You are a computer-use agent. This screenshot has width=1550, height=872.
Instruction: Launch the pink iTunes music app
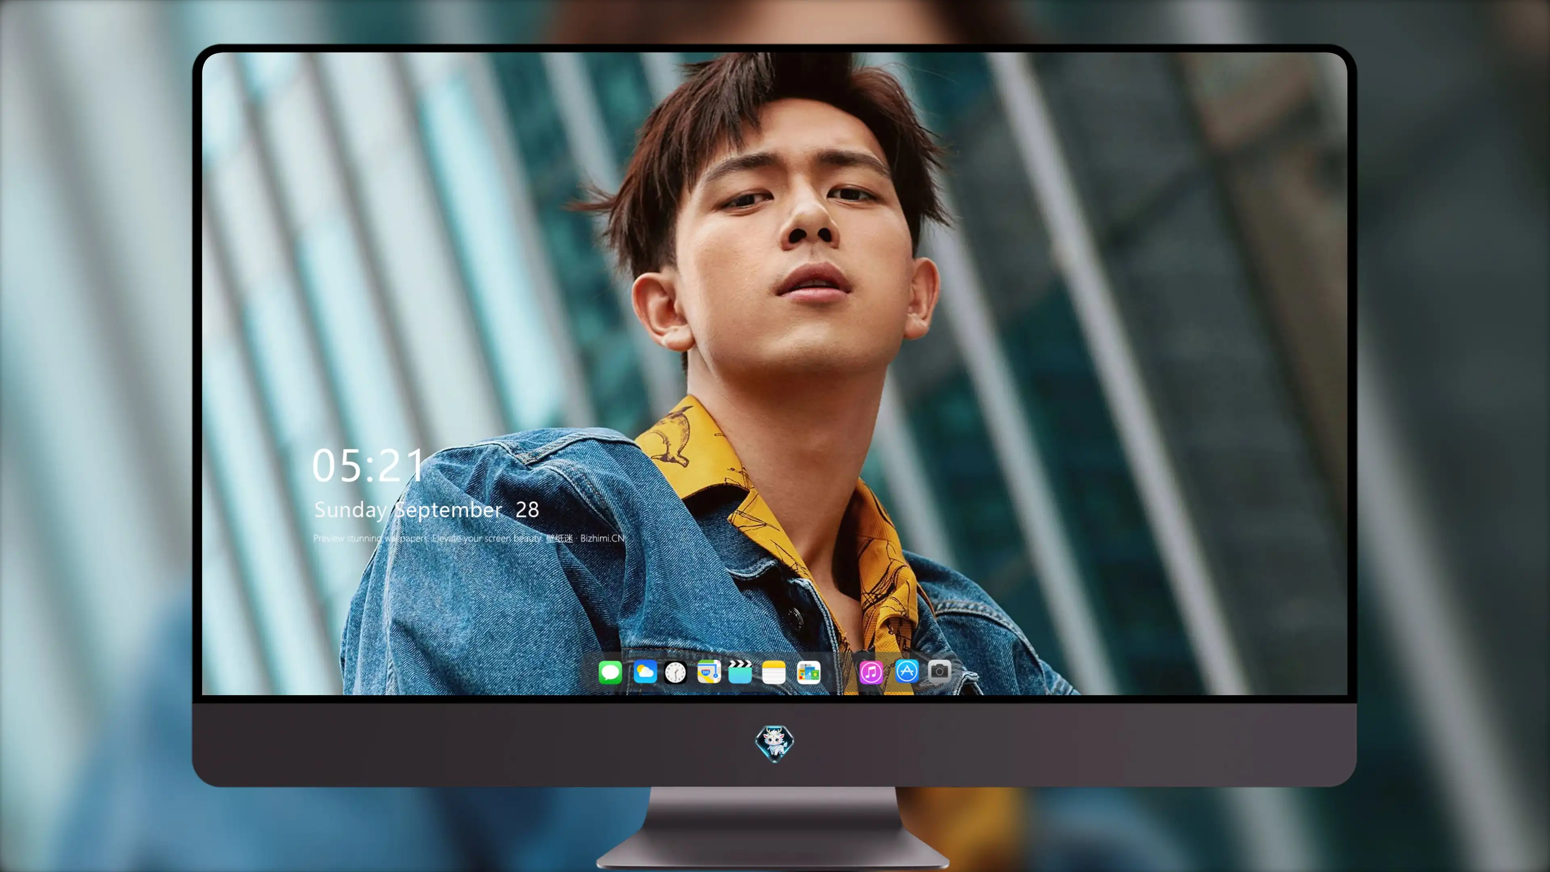871,672
